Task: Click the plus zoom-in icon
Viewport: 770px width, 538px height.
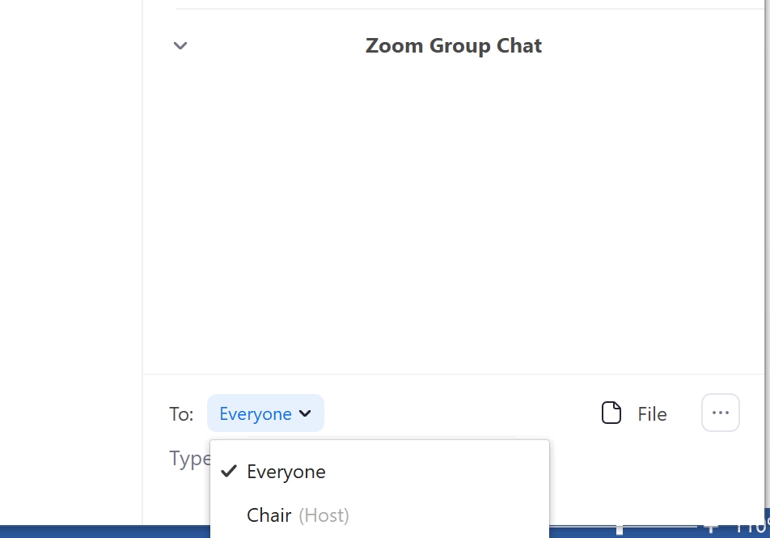Action: [x=712, y=530]
